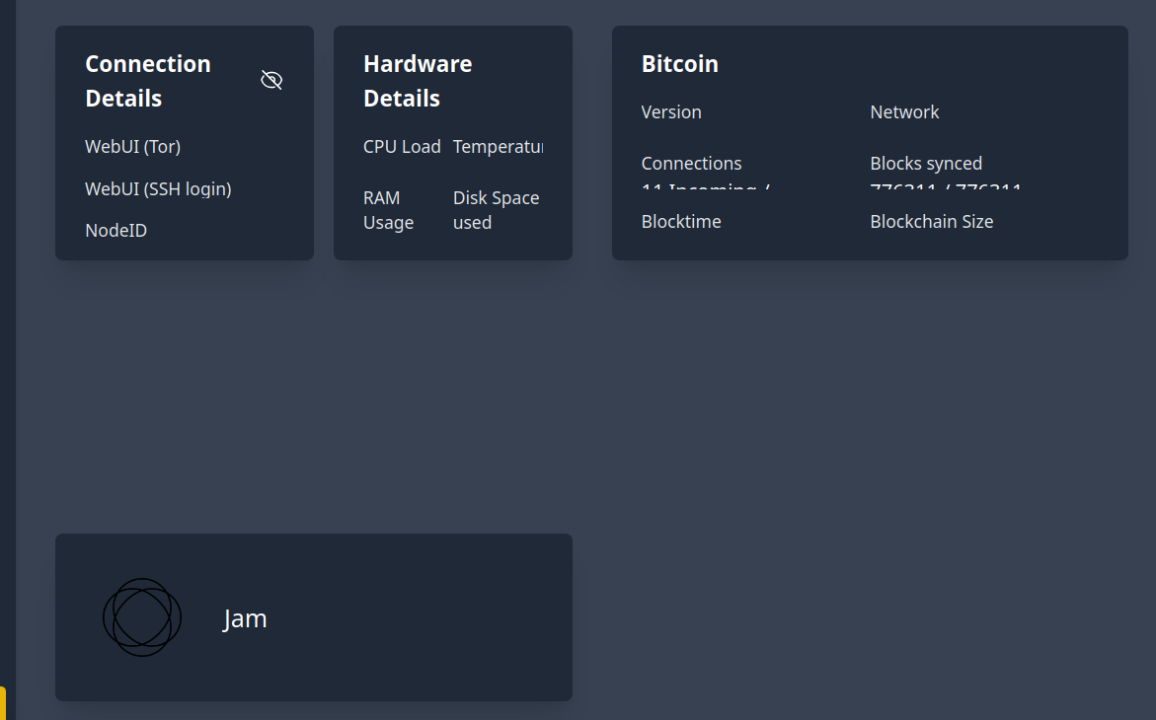Screen dimensions: 1156x720
Task: Open the Jam application card
Action: pos(314,617)
